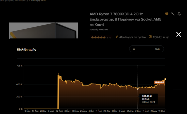
Task: Enable price alert with bell icon
Action: pyautogui.click(x=179, y=14)
